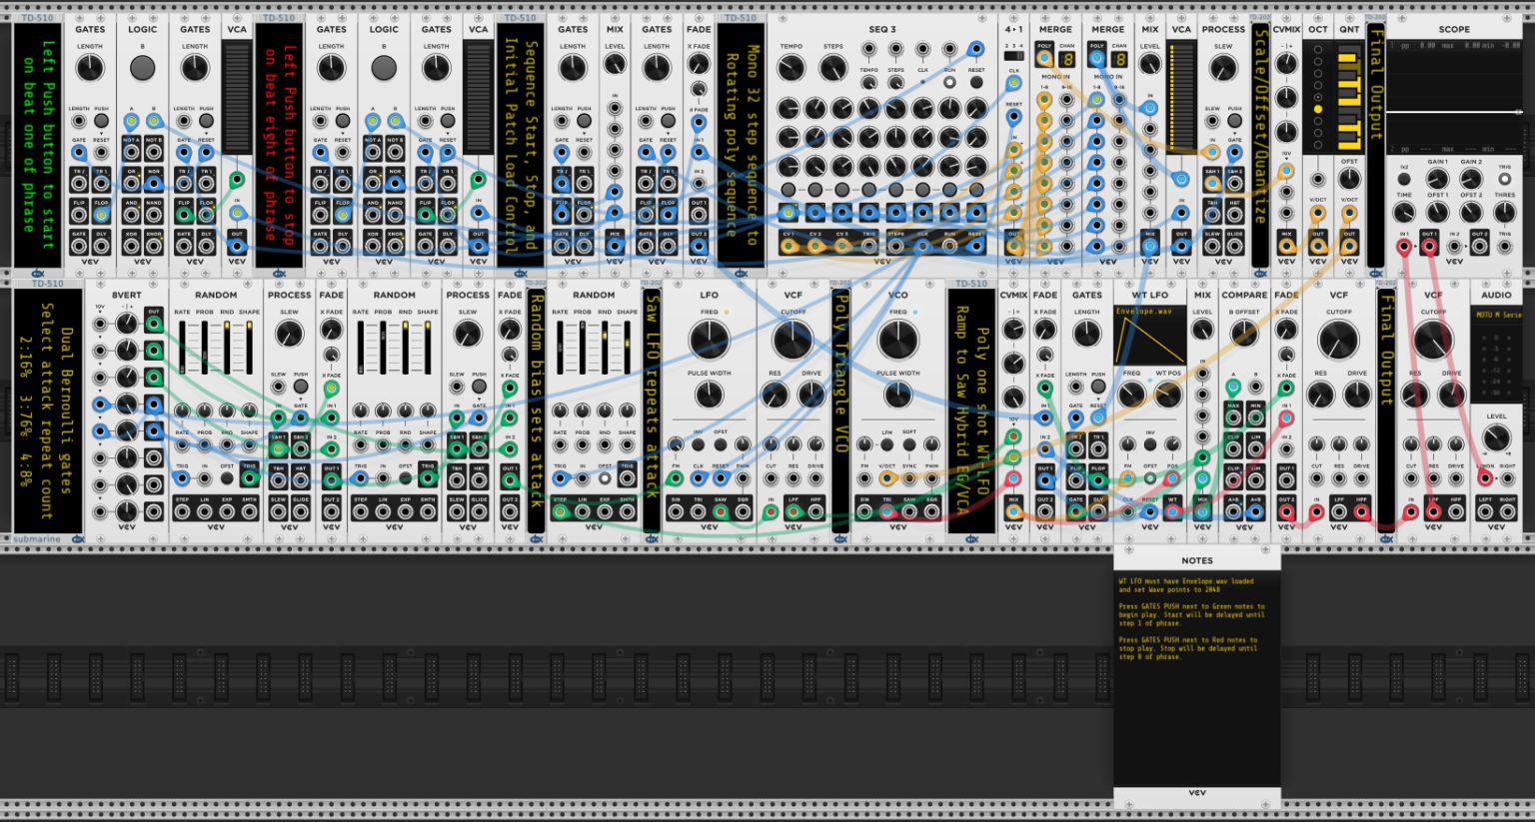The image size is (1535, 822).
Task: Click the CV 1 output jack on SEQ 3
Action: coord(788,245)
